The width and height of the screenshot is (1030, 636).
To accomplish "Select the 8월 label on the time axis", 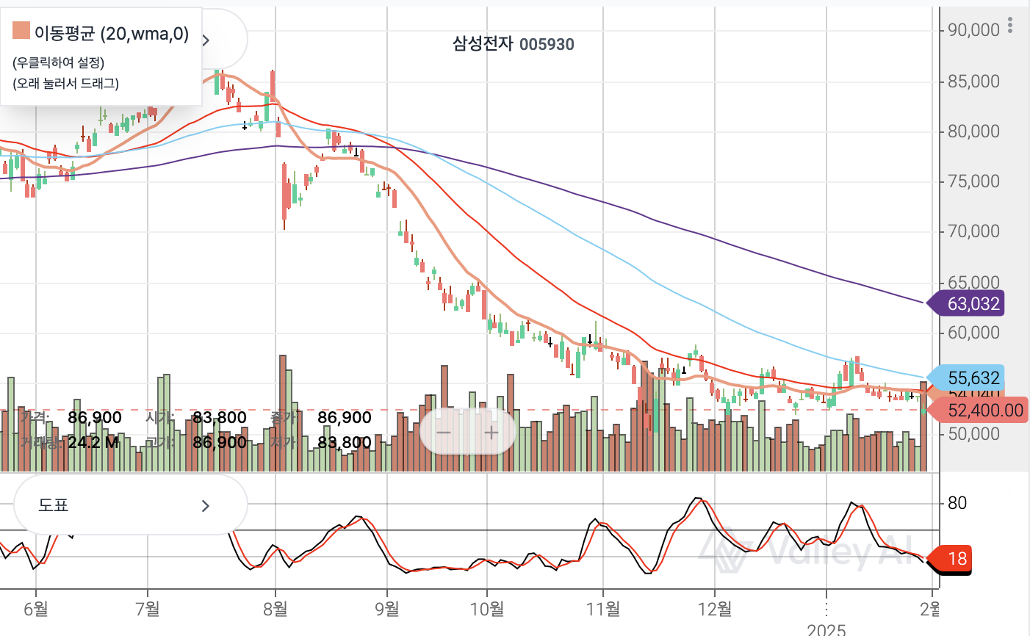I will click(275, 608).
